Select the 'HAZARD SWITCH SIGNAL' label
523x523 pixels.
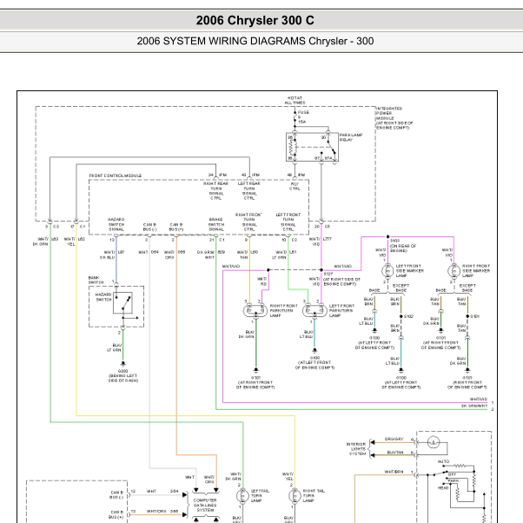pos(116,224)
